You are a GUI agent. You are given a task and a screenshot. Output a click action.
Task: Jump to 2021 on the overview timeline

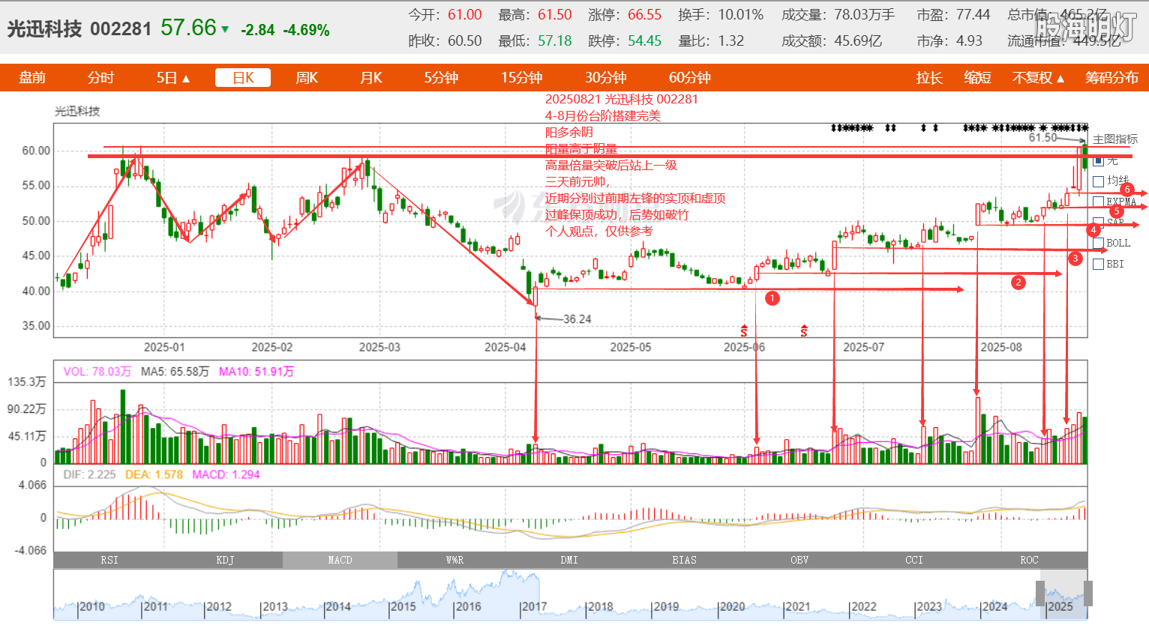point(797,606)
